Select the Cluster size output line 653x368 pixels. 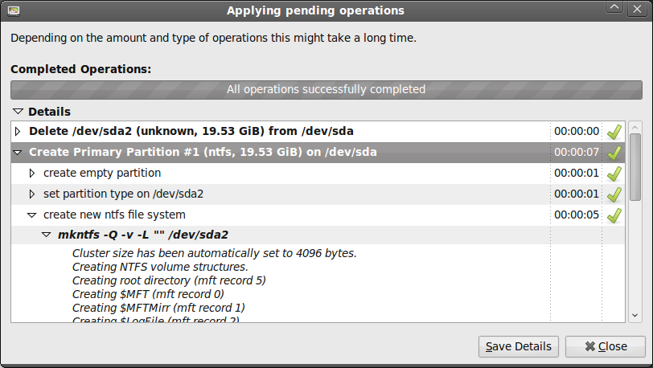(214, 253)
